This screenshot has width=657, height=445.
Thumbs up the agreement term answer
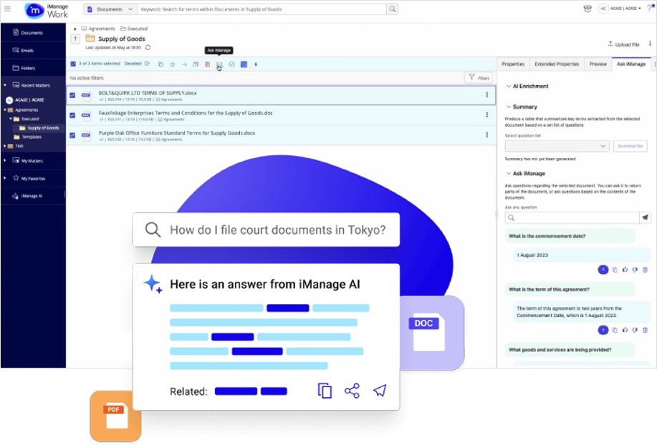(x=625, y=330)
